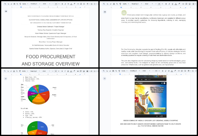
Task: Click search icon in Food Procurement title document
Action: tap(5, 4)
